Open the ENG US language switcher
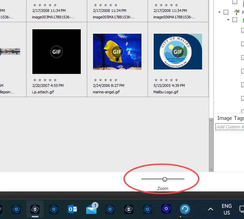Screen dimensions: 244x219 227,209
